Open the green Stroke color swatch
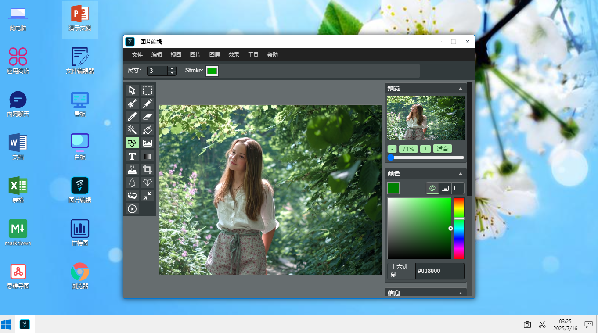 pyautogui.click(x=212, y=71)
